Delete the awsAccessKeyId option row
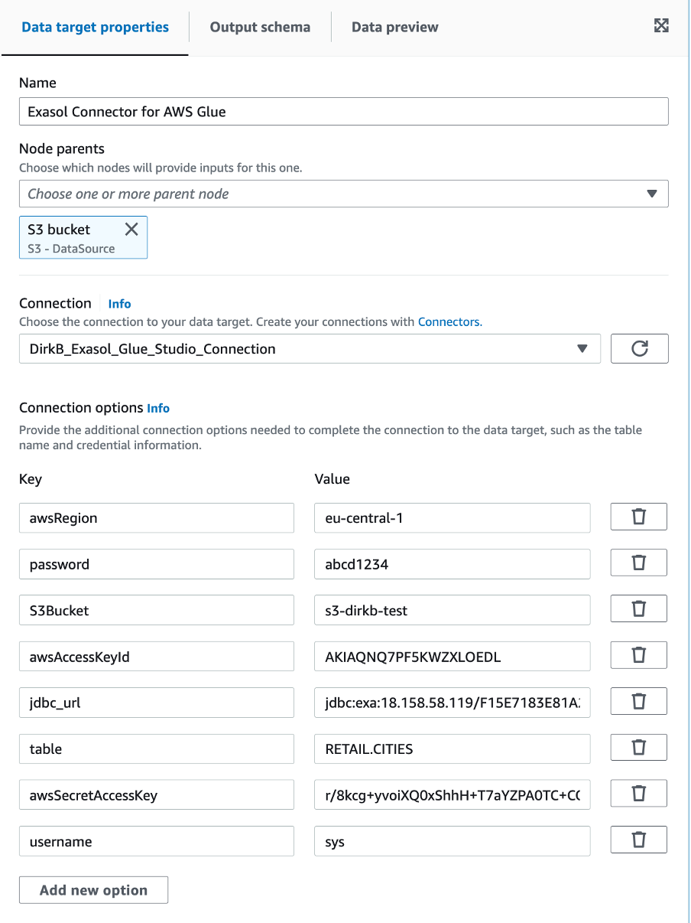The image size is (691, 923). (639, 656)
